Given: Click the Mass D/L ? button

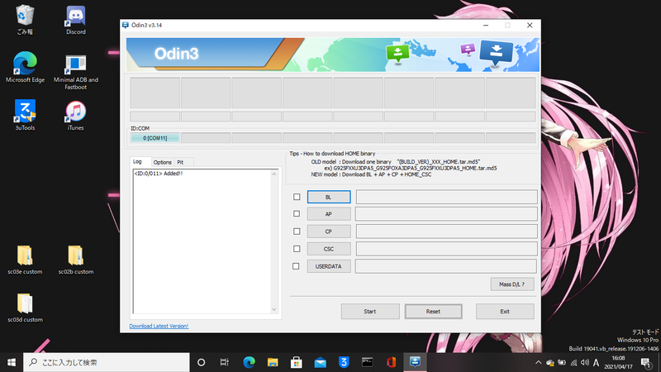Looking at the screenshot, I should (512, 284).
